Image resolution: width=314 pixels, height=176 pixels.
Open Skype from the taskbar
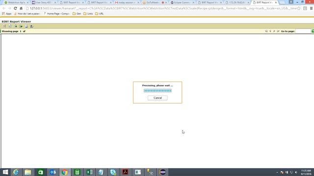coord(113,172)
